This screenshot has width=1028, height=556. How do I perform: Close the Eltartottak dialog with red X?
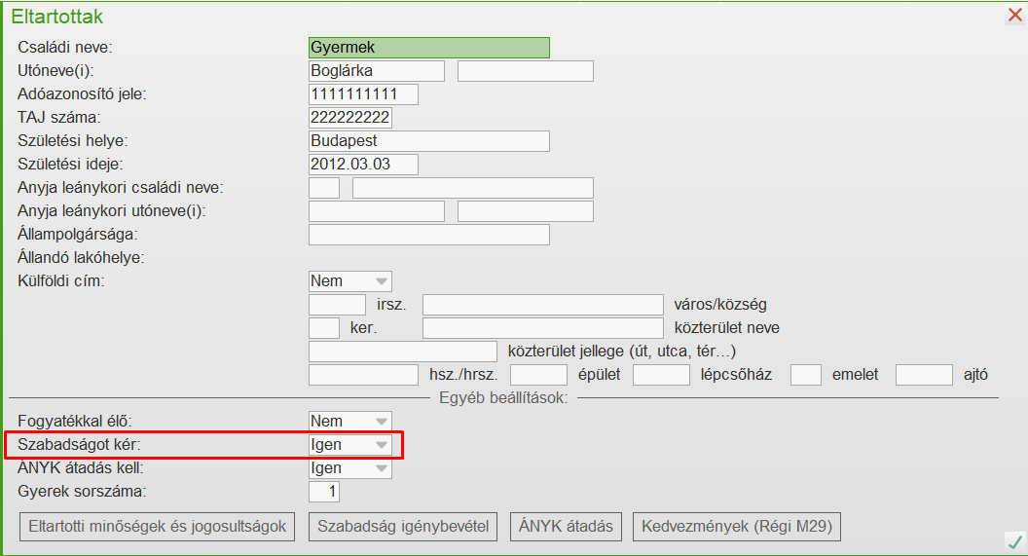1015,15
